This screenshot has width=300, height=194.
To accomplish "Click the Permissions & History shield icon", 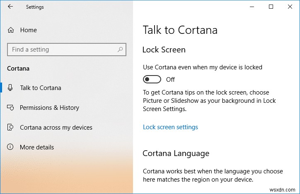I will [x=10, y=107].
